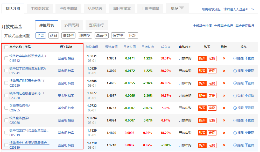The image size is (260, 152).
Task: Filter fund type by 指数型
Action: click(x=68, y=35)
